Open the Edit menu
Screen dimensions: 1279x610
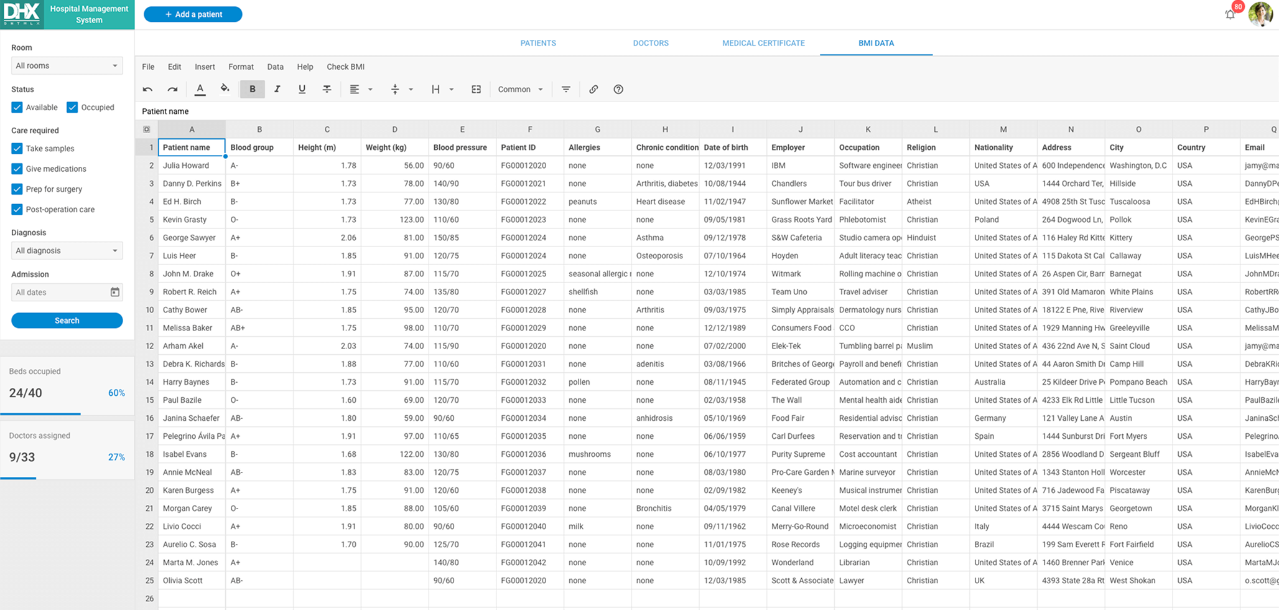pyautogui.click(x=174, y=67)
